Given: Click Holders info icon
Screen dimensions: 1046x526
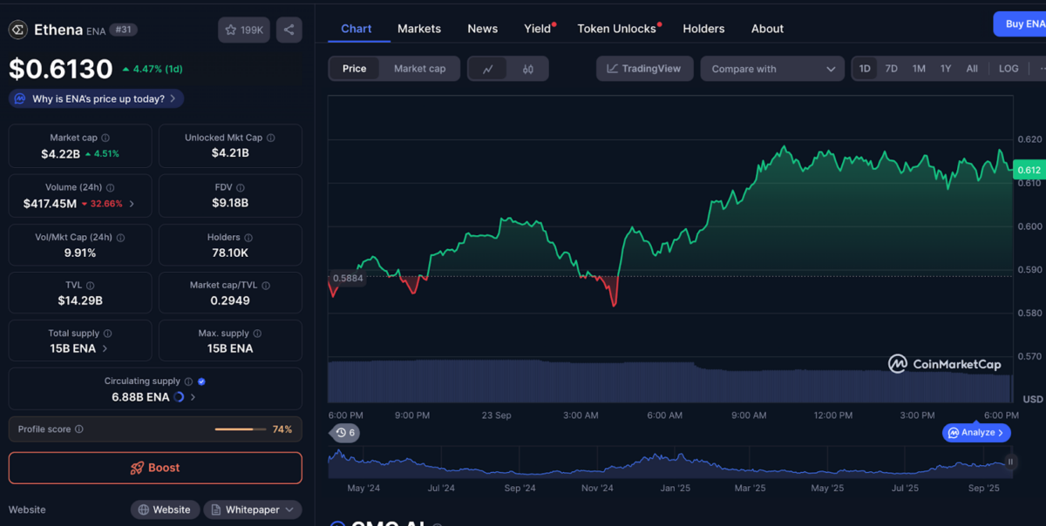Looking at the screenshot, I should click(248, 237).
